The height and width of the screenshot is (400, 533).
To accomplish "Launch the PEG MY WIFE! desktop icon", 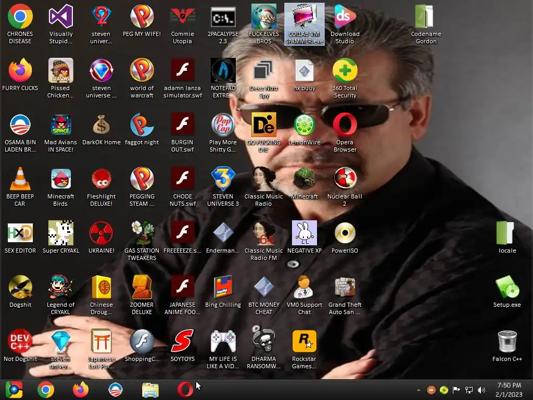I will pyautogui.click(x=142, y=16).
